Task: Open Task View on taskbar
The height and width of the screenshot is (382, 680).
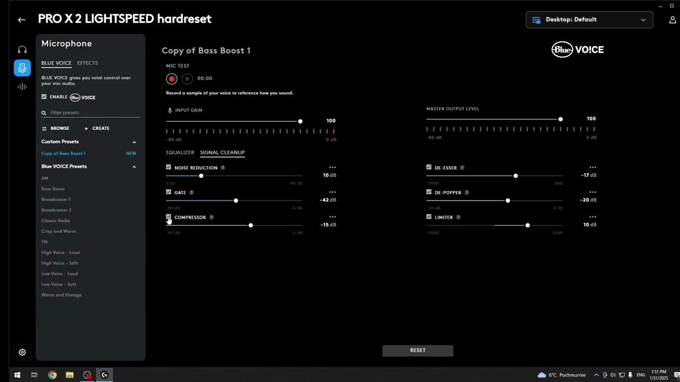Action: click(x=34, y=375)
